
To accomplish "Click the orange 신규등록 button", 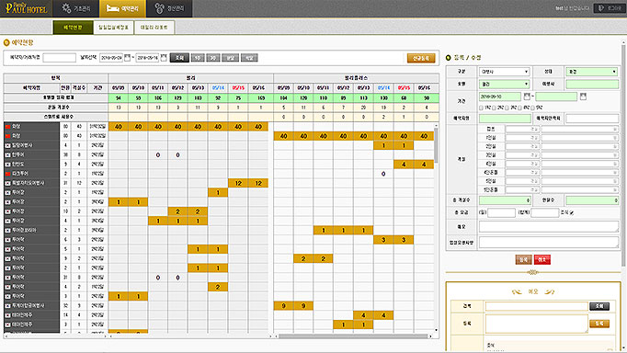I will point(421,58).
